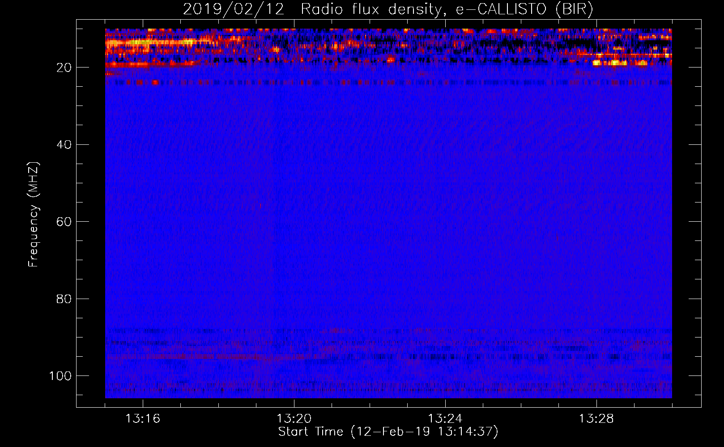Click the 60 frequency tick label
The height and width of the screenshot is (447, 724).
tap(64, 222)
